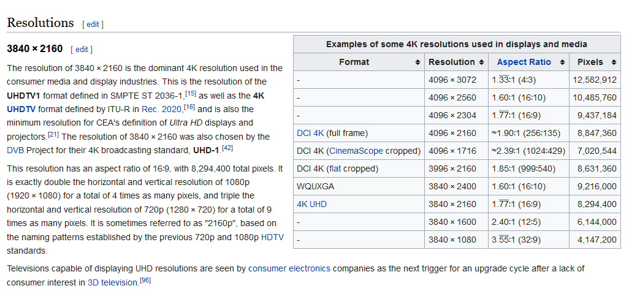Sort table by Pixels column arrows
Image resolution: width=629 pixels, height=299 pixels.
[x=614, y=62]
